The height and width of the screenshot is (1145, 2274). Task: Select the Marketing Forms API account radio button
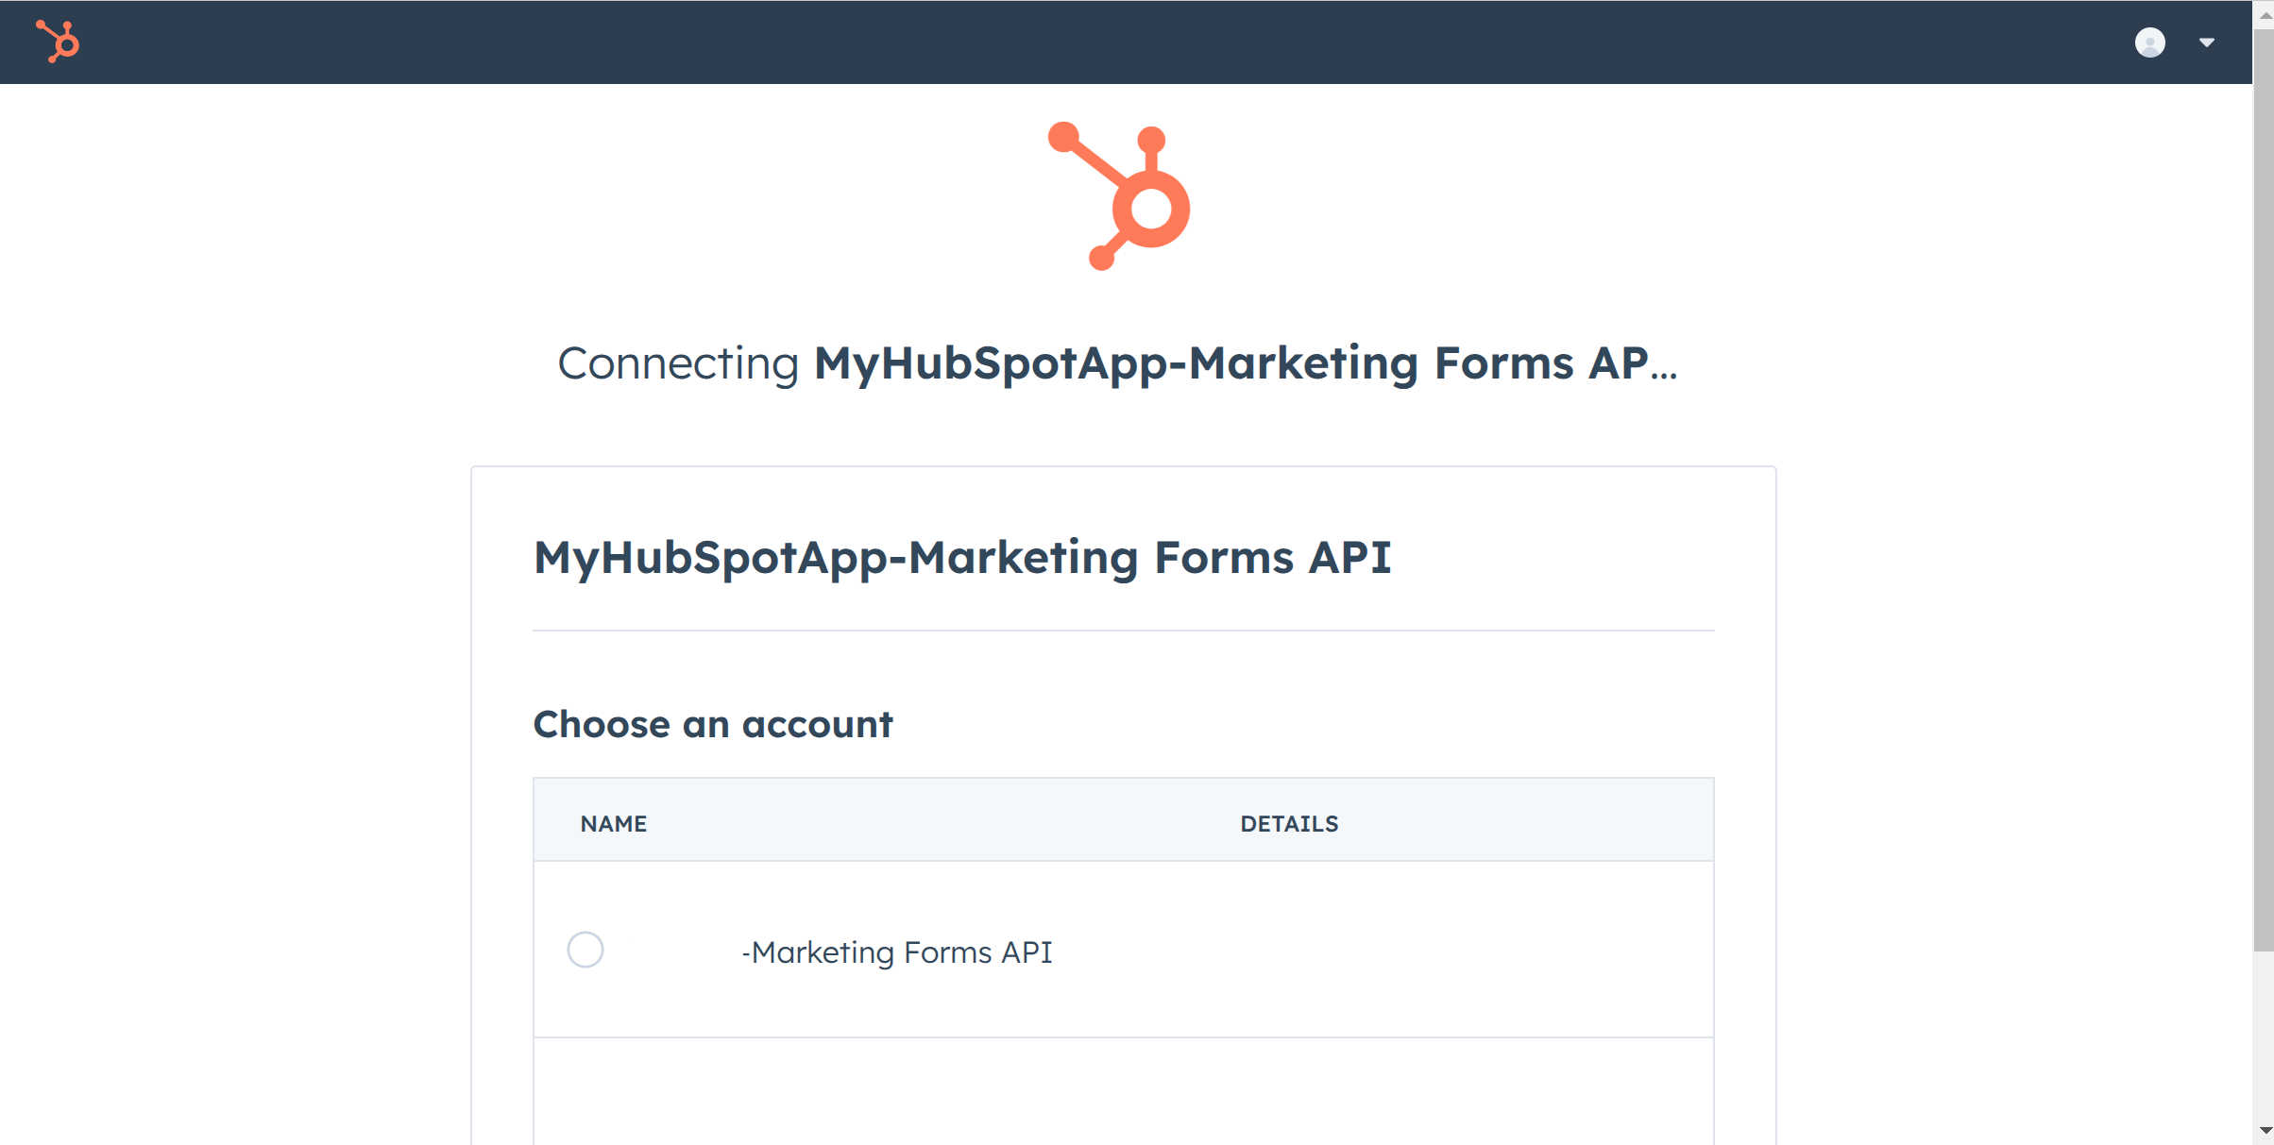585,950
